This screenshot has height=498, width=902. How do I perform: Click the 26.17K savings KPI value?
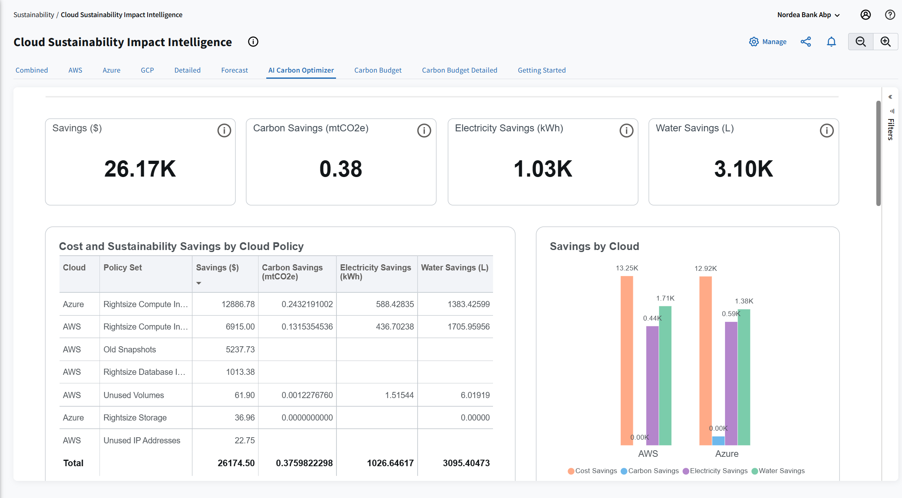tap(140, 169)
